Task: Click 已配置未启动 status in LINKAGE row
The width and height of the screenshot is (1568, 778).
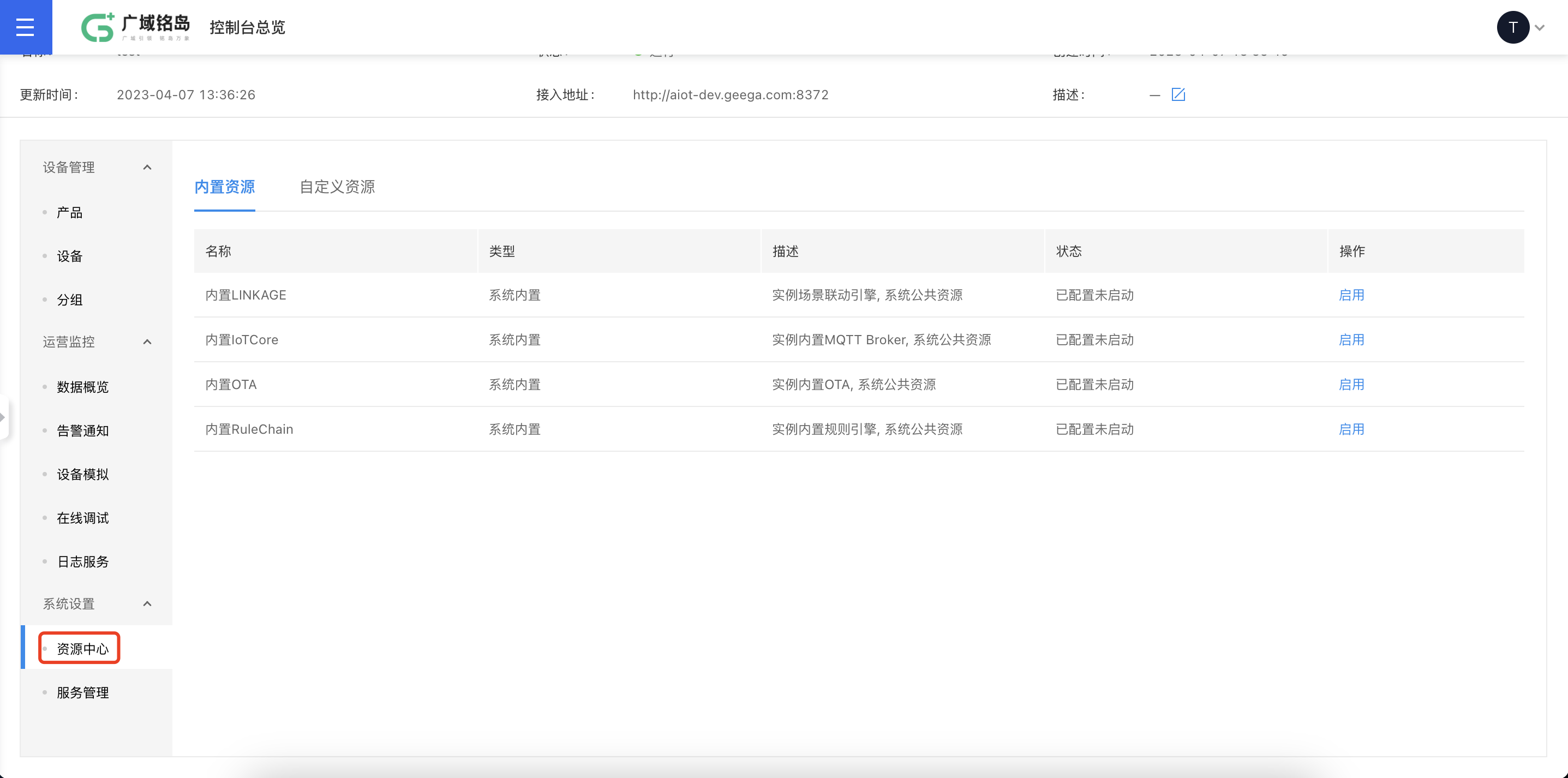Action: pyautogui.click(x=1094, y=295)
